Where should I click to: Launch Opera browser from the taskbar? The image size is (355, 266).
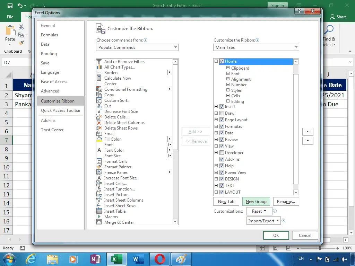coord(159,259)
